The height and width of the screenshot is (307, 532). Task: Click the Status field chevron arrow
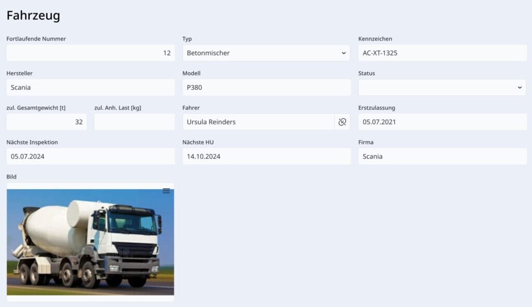click(x=520, y=87)
